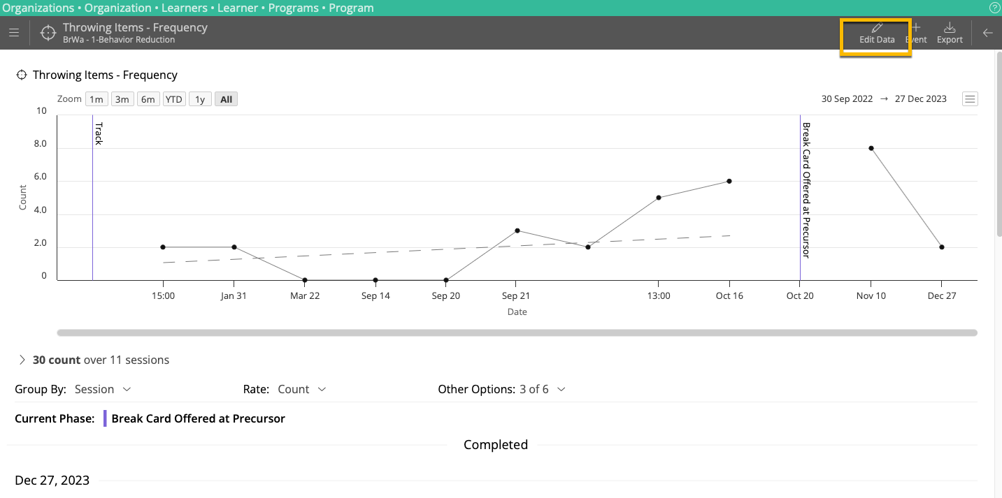Add a new Event using the plus icon
The width and height of the screenshot is (1002, 498).
[915, 33]
